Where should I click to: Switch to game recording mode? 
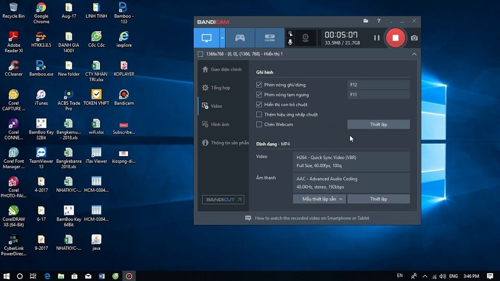pyautogui.click(x=240, y=38)
